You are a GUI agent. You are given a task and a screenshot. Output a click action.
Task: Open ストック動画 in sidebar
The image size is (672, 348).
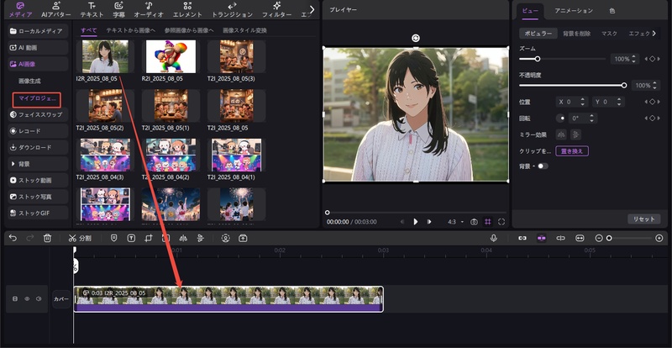point(38,180)
